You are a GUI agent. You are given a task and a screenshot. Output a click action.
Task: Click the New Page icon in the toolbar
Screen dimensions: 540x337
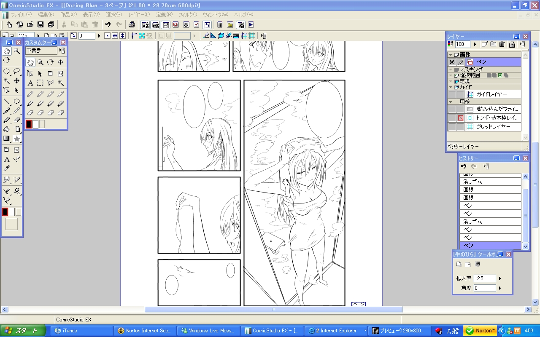click(x=9, y=25)
